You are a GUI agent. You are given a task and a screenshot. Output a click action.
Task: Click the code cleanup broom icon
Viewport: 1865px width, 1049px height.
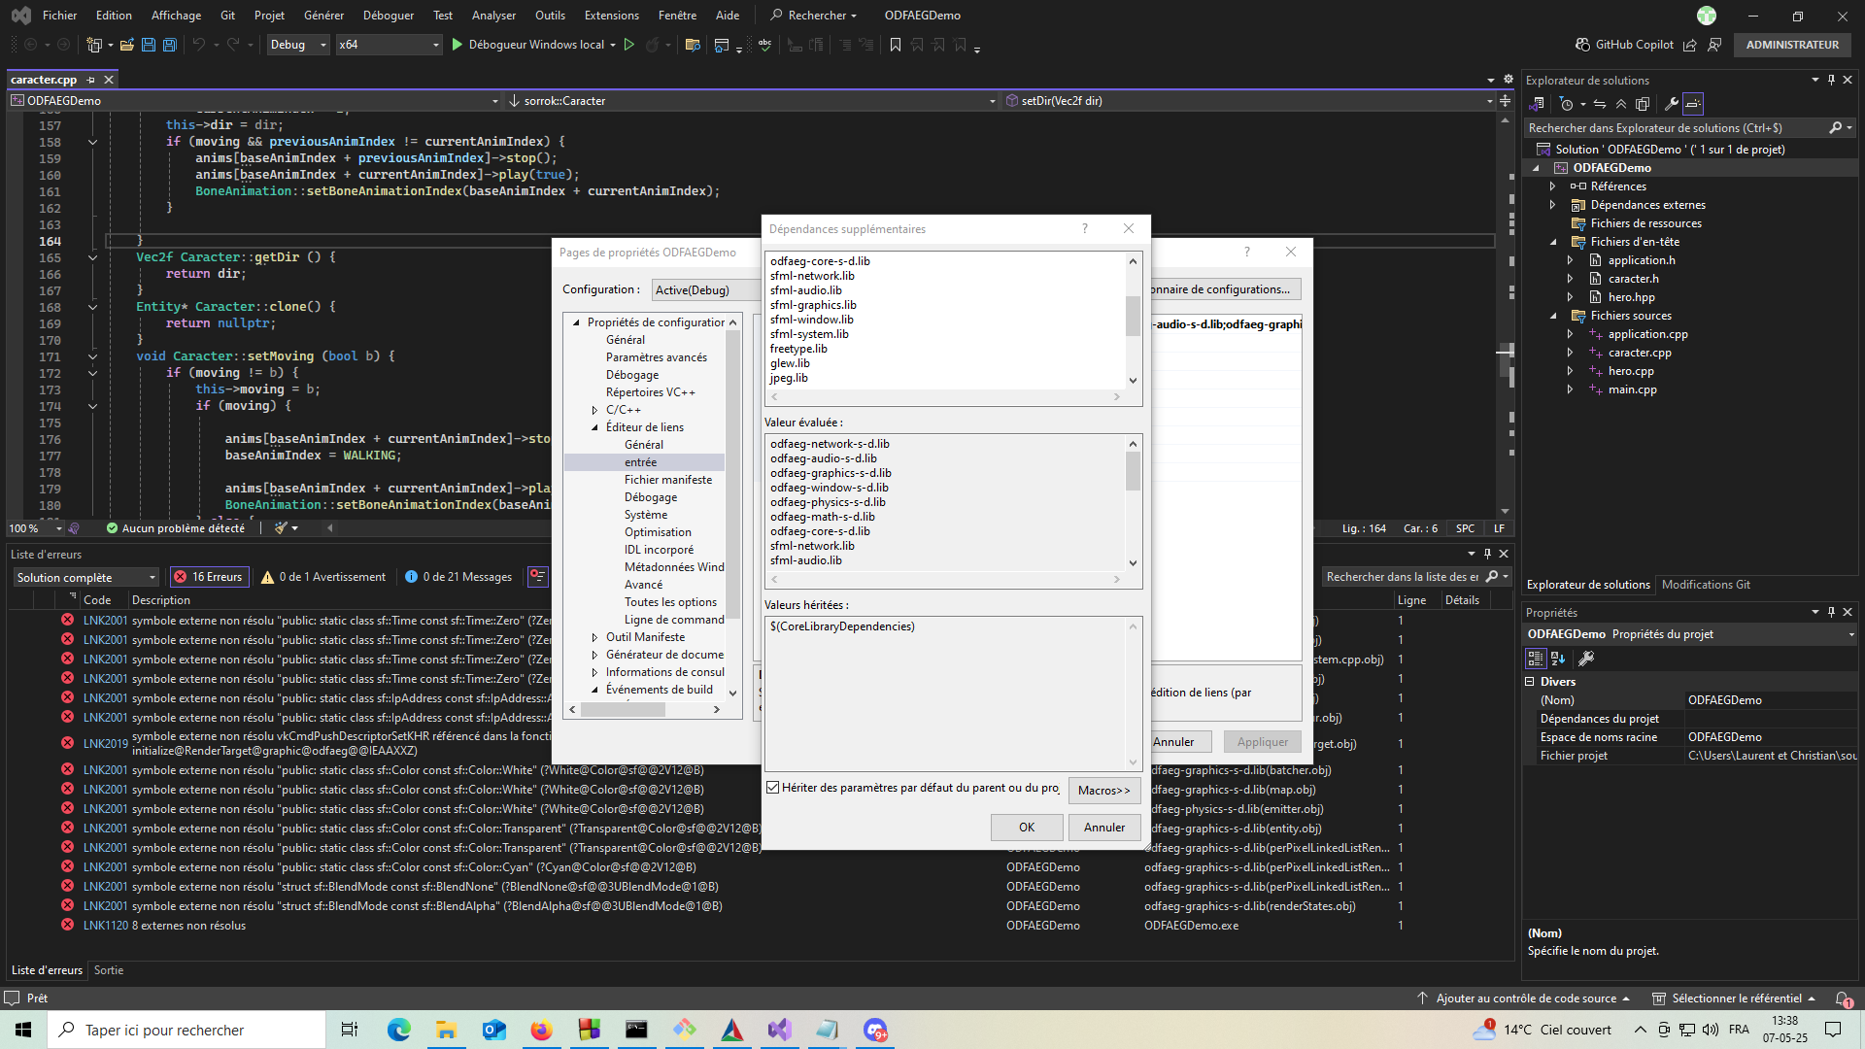click(x=281, y=528)
